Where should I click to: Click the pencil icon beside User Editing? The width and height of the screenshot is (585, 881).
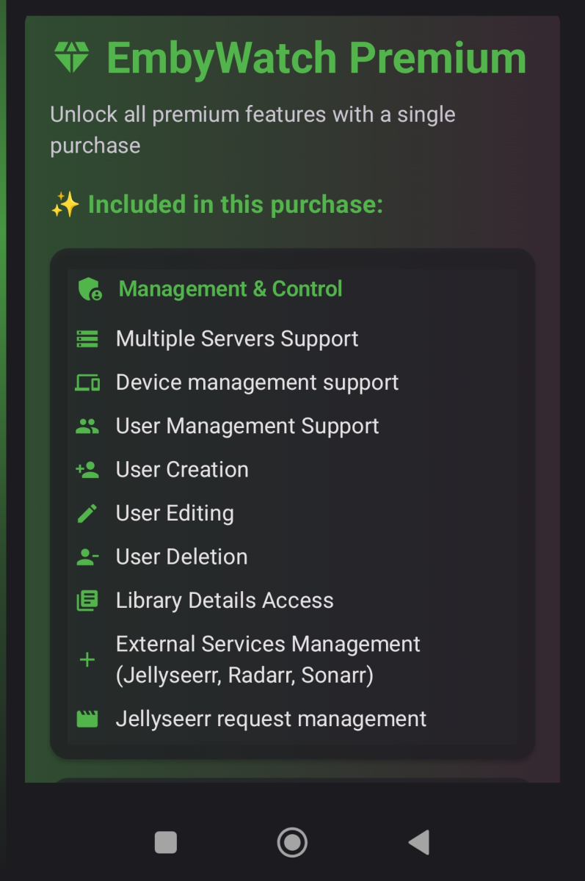(x=87, y=512)
